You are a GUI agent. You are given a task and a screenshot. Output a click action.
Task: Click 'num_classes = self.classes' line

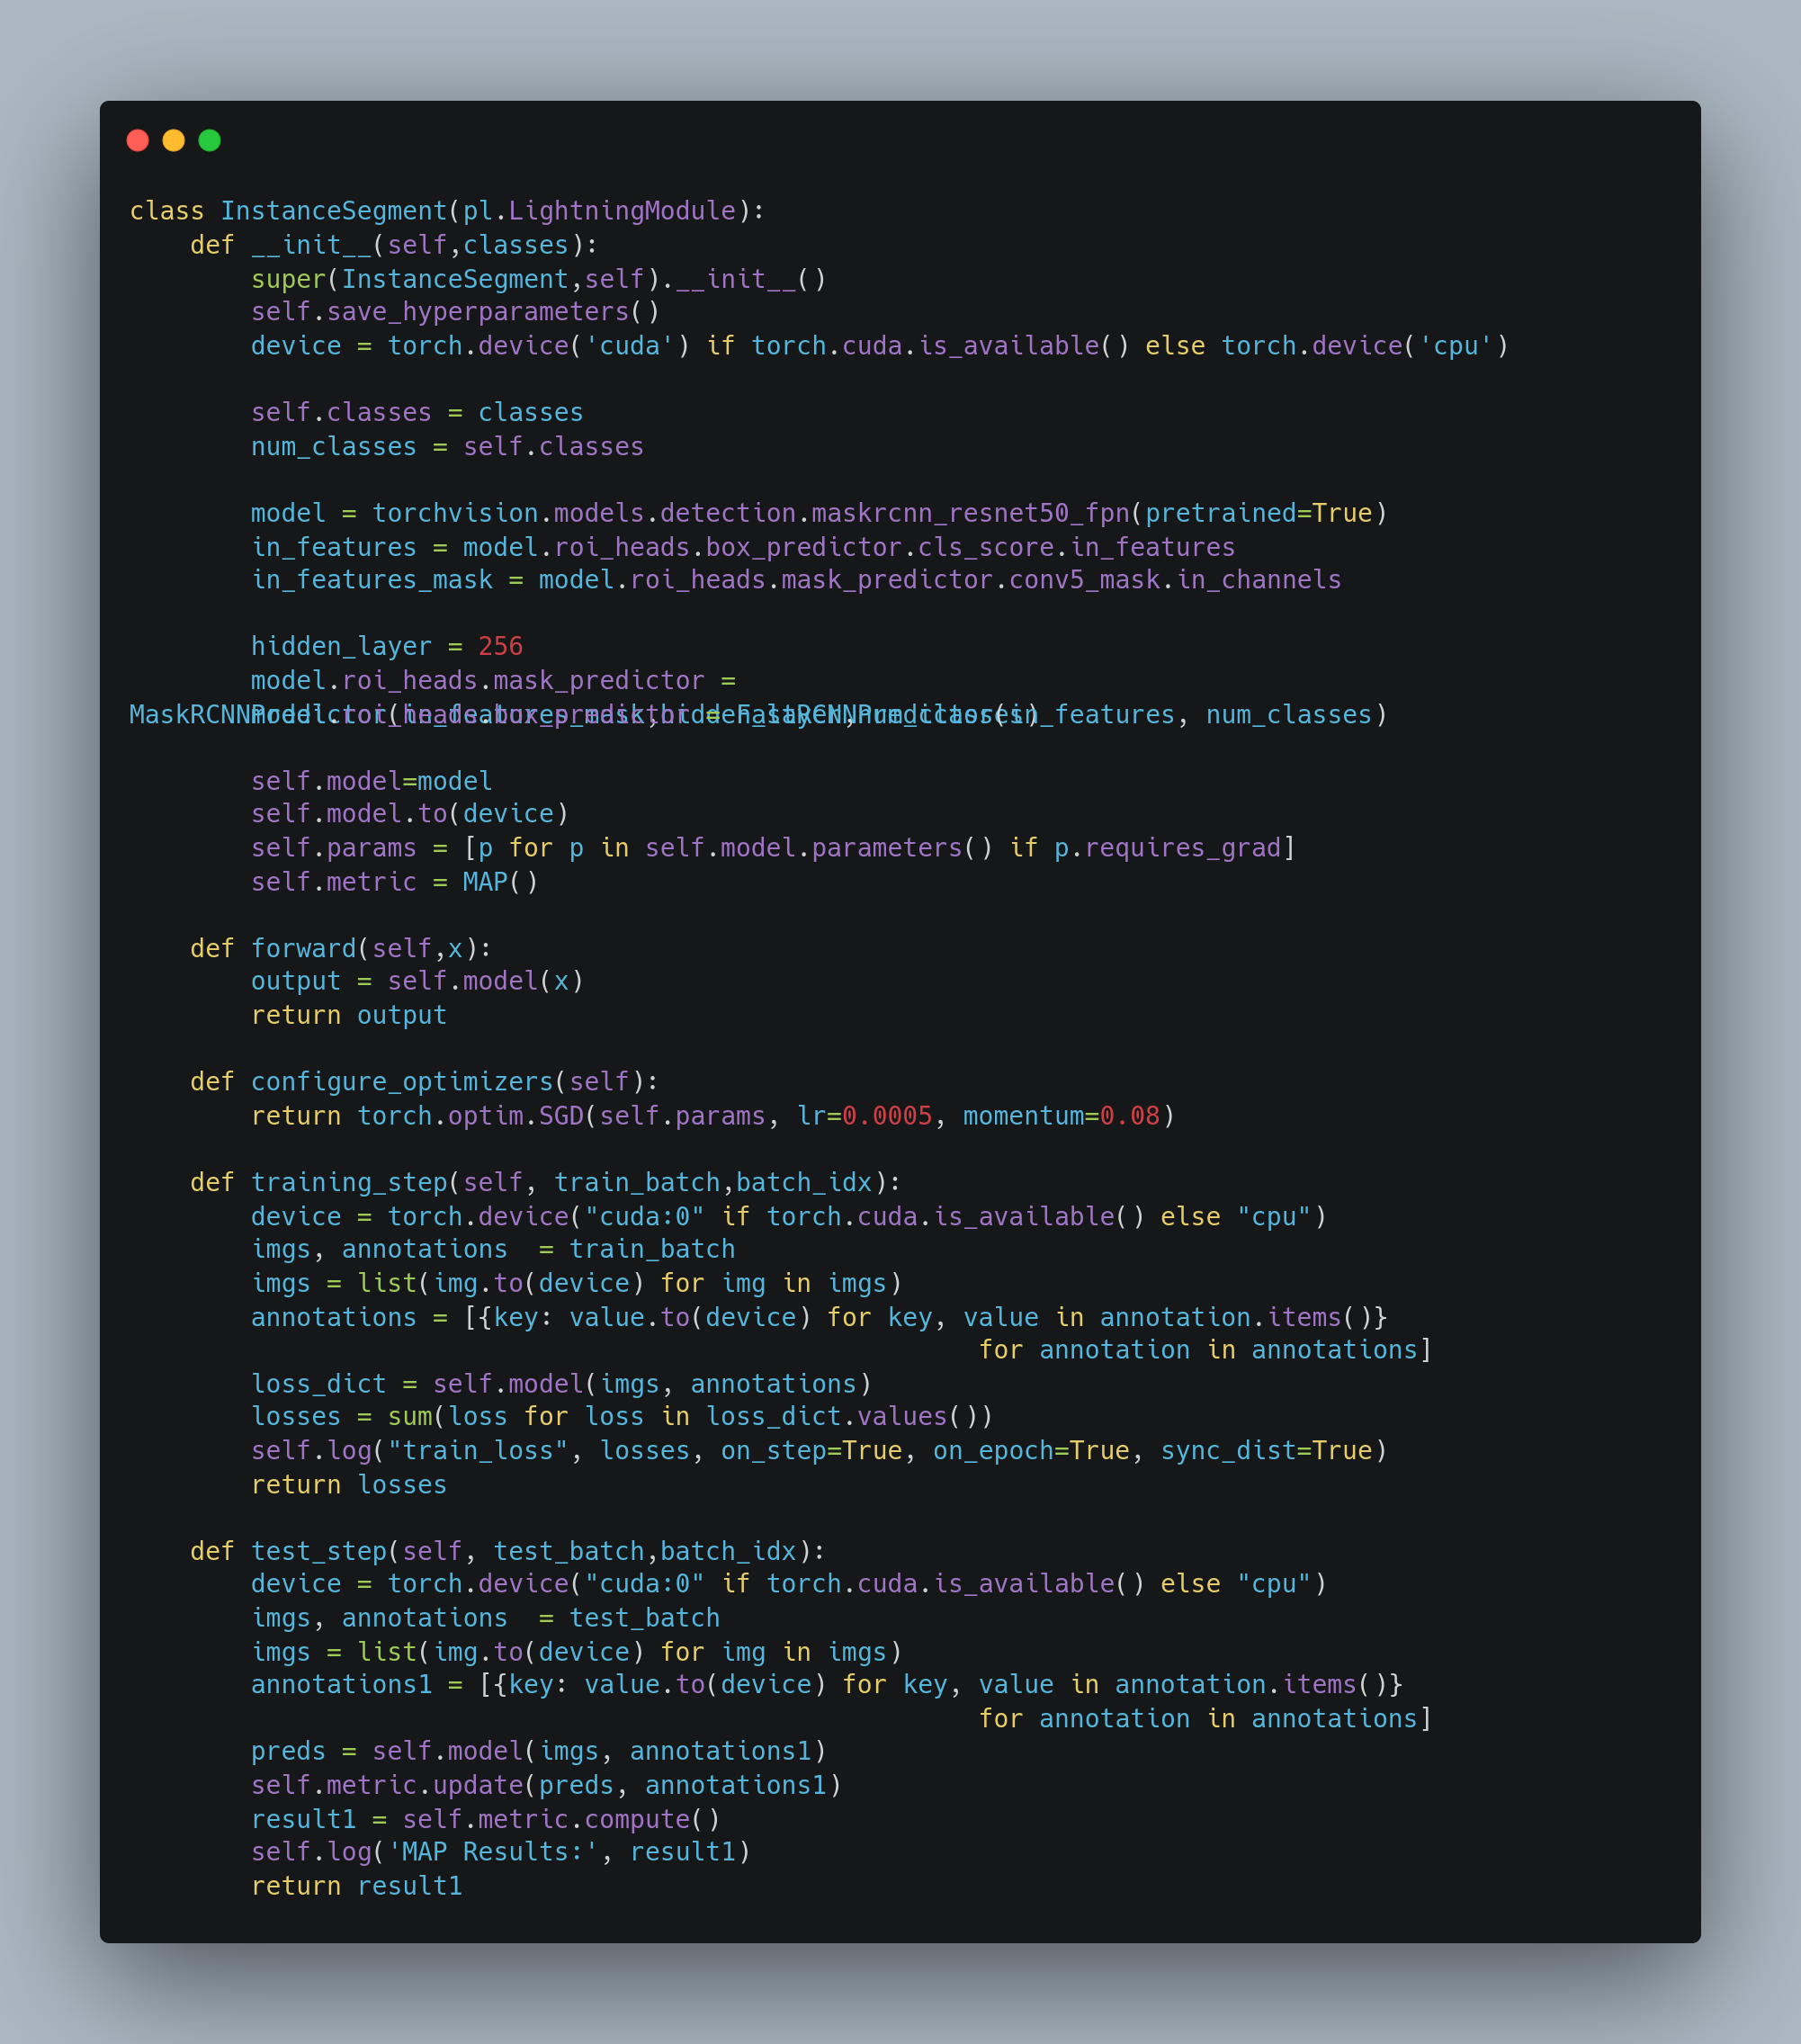click(447, 446)
